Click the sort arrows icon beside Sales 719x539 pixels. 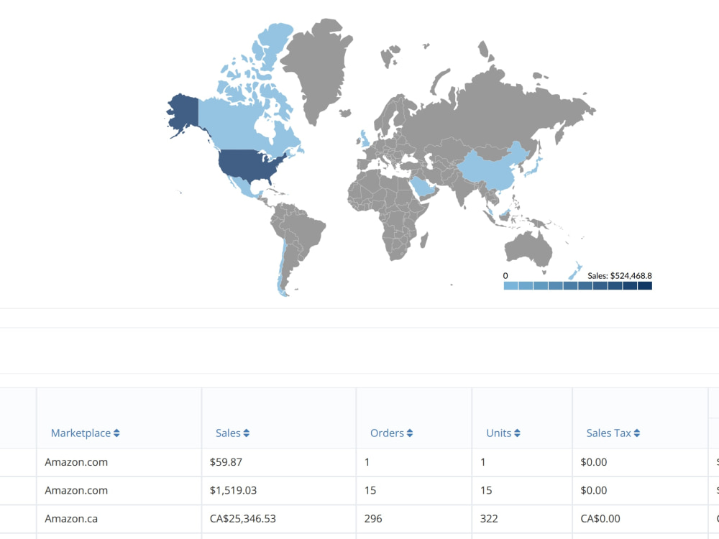coord(246,433)
